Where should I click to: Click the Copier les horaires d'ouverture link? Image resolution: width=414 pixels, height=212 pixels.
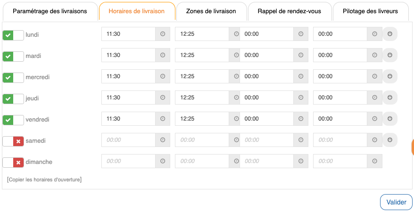[44, 179]
